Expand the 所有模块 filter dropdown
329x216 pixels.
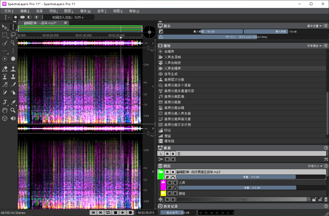[x=314, y=46]
